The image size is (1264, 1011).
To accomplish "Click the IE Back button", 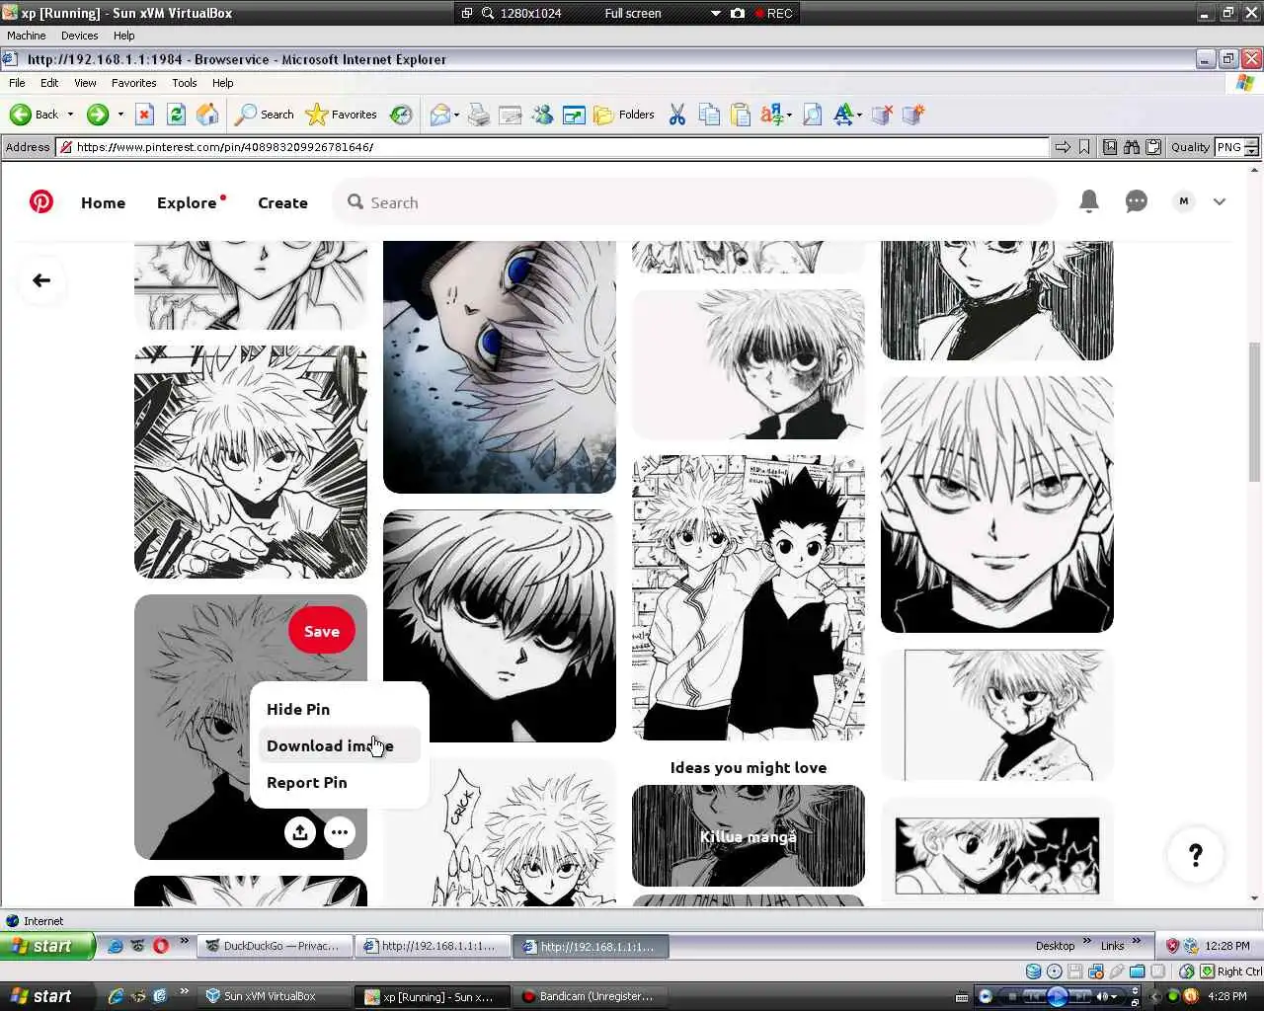I will pos(36,115).
